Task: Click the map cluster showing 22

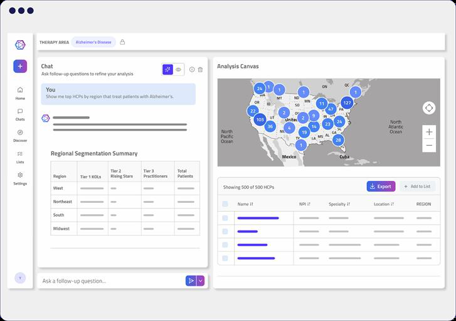Action: point(253,111)
